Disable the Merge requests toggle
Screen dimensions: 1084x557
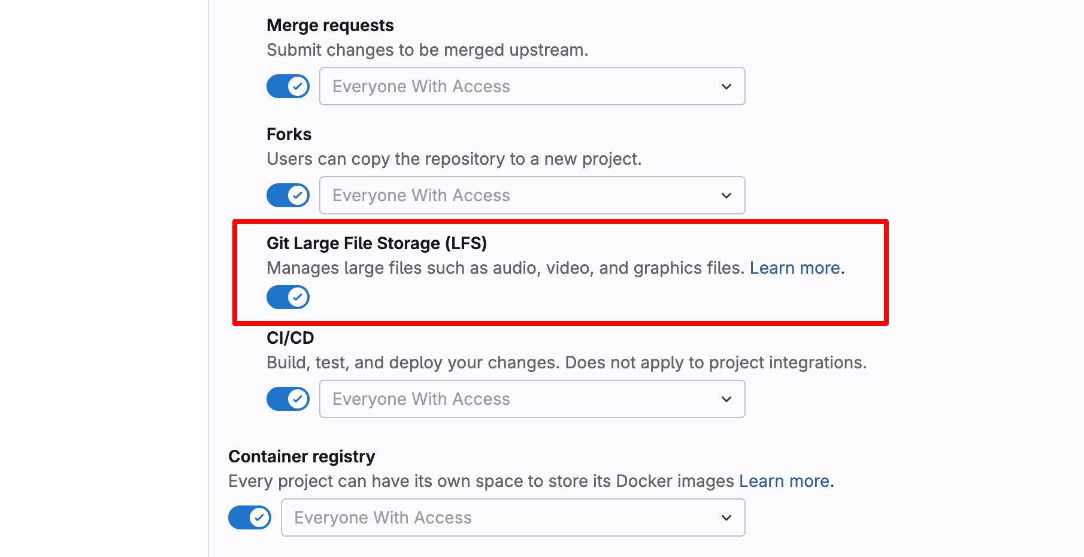tap(288, 86)
